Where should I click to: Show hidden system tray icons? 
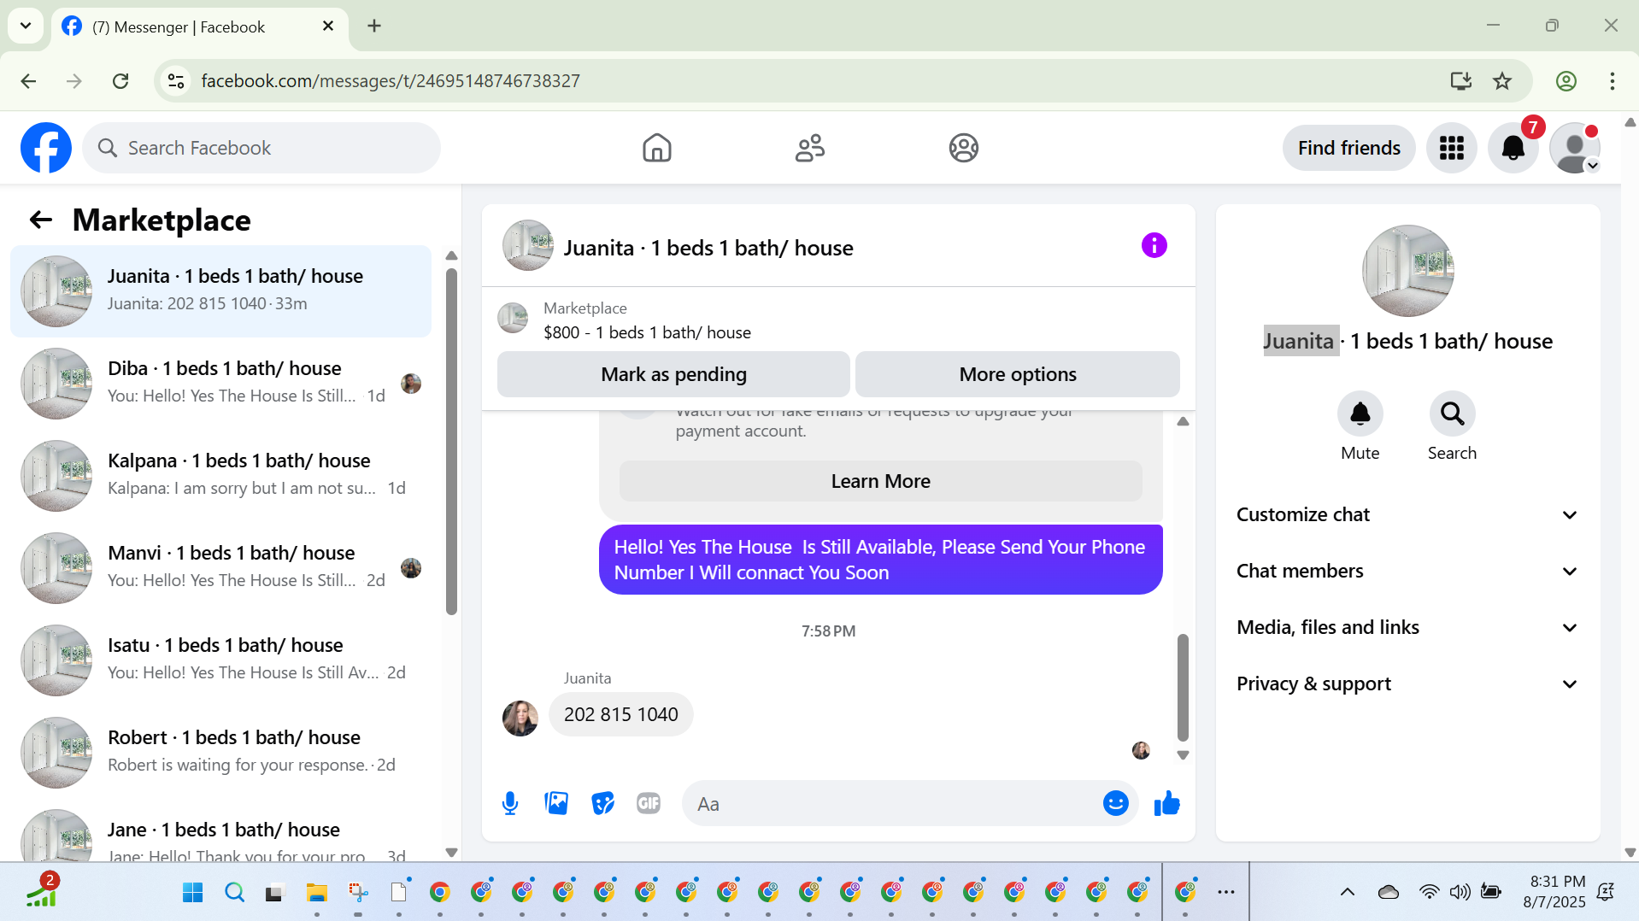pos(1347,893)
